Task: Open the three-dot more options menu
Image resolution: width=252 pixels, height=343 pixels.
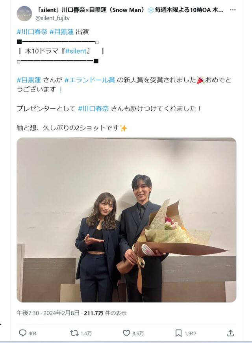Action: (x=233, y=10)
